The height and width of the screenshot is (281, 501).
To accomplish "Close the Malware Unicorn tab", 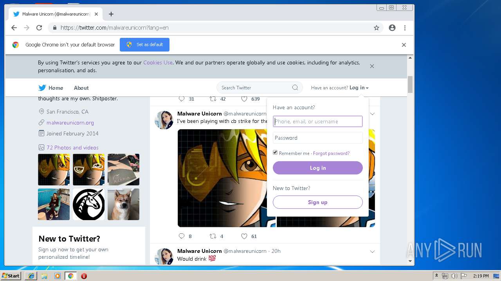I will [x=96, y=14].
